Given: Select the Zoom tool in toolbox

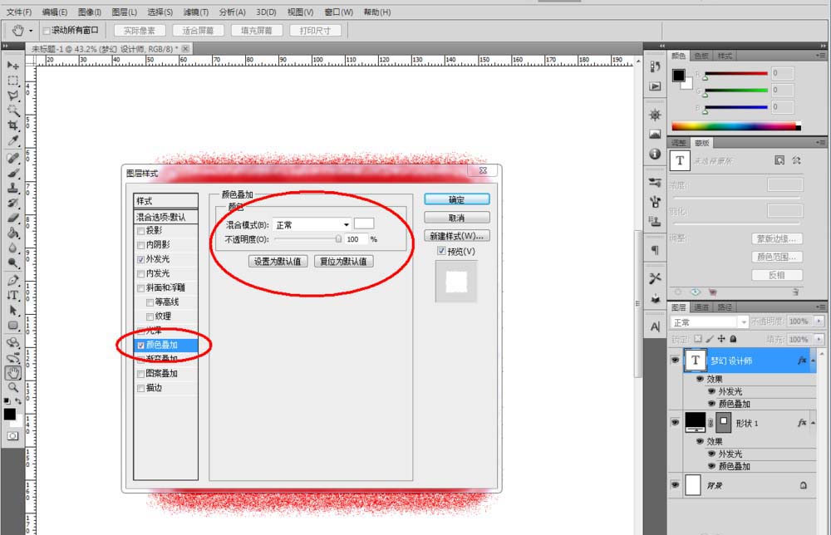Looking at the screenshot, I should pos(12,388).
